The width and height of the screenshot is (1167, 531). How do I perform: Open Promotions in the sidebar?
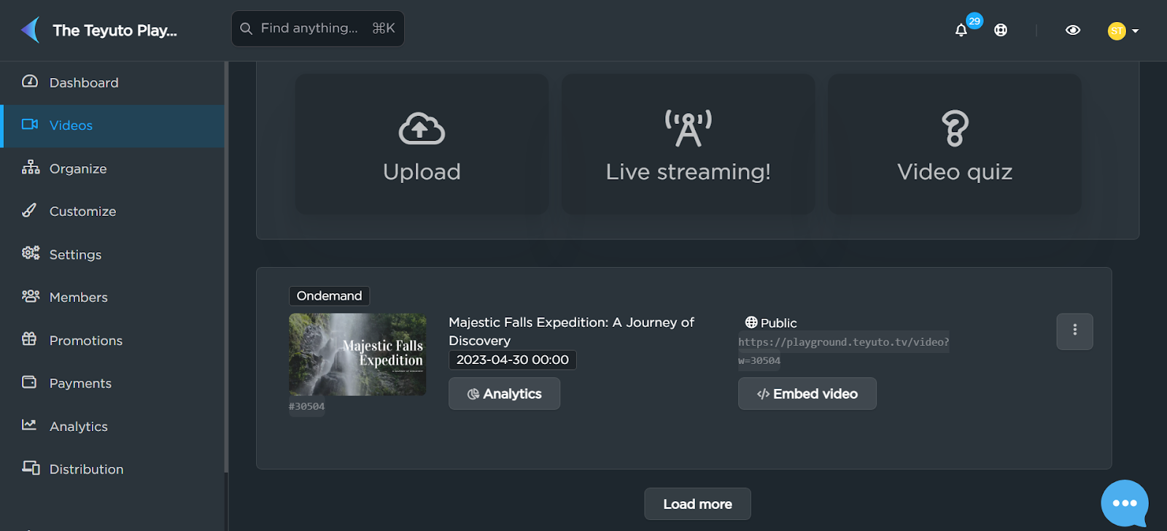point(112,341)
